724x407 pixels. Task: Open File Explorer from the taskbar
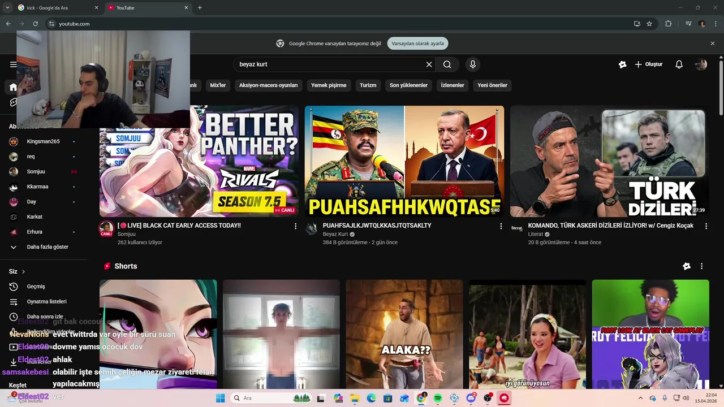pyautogui.click(x=355, y=398)
